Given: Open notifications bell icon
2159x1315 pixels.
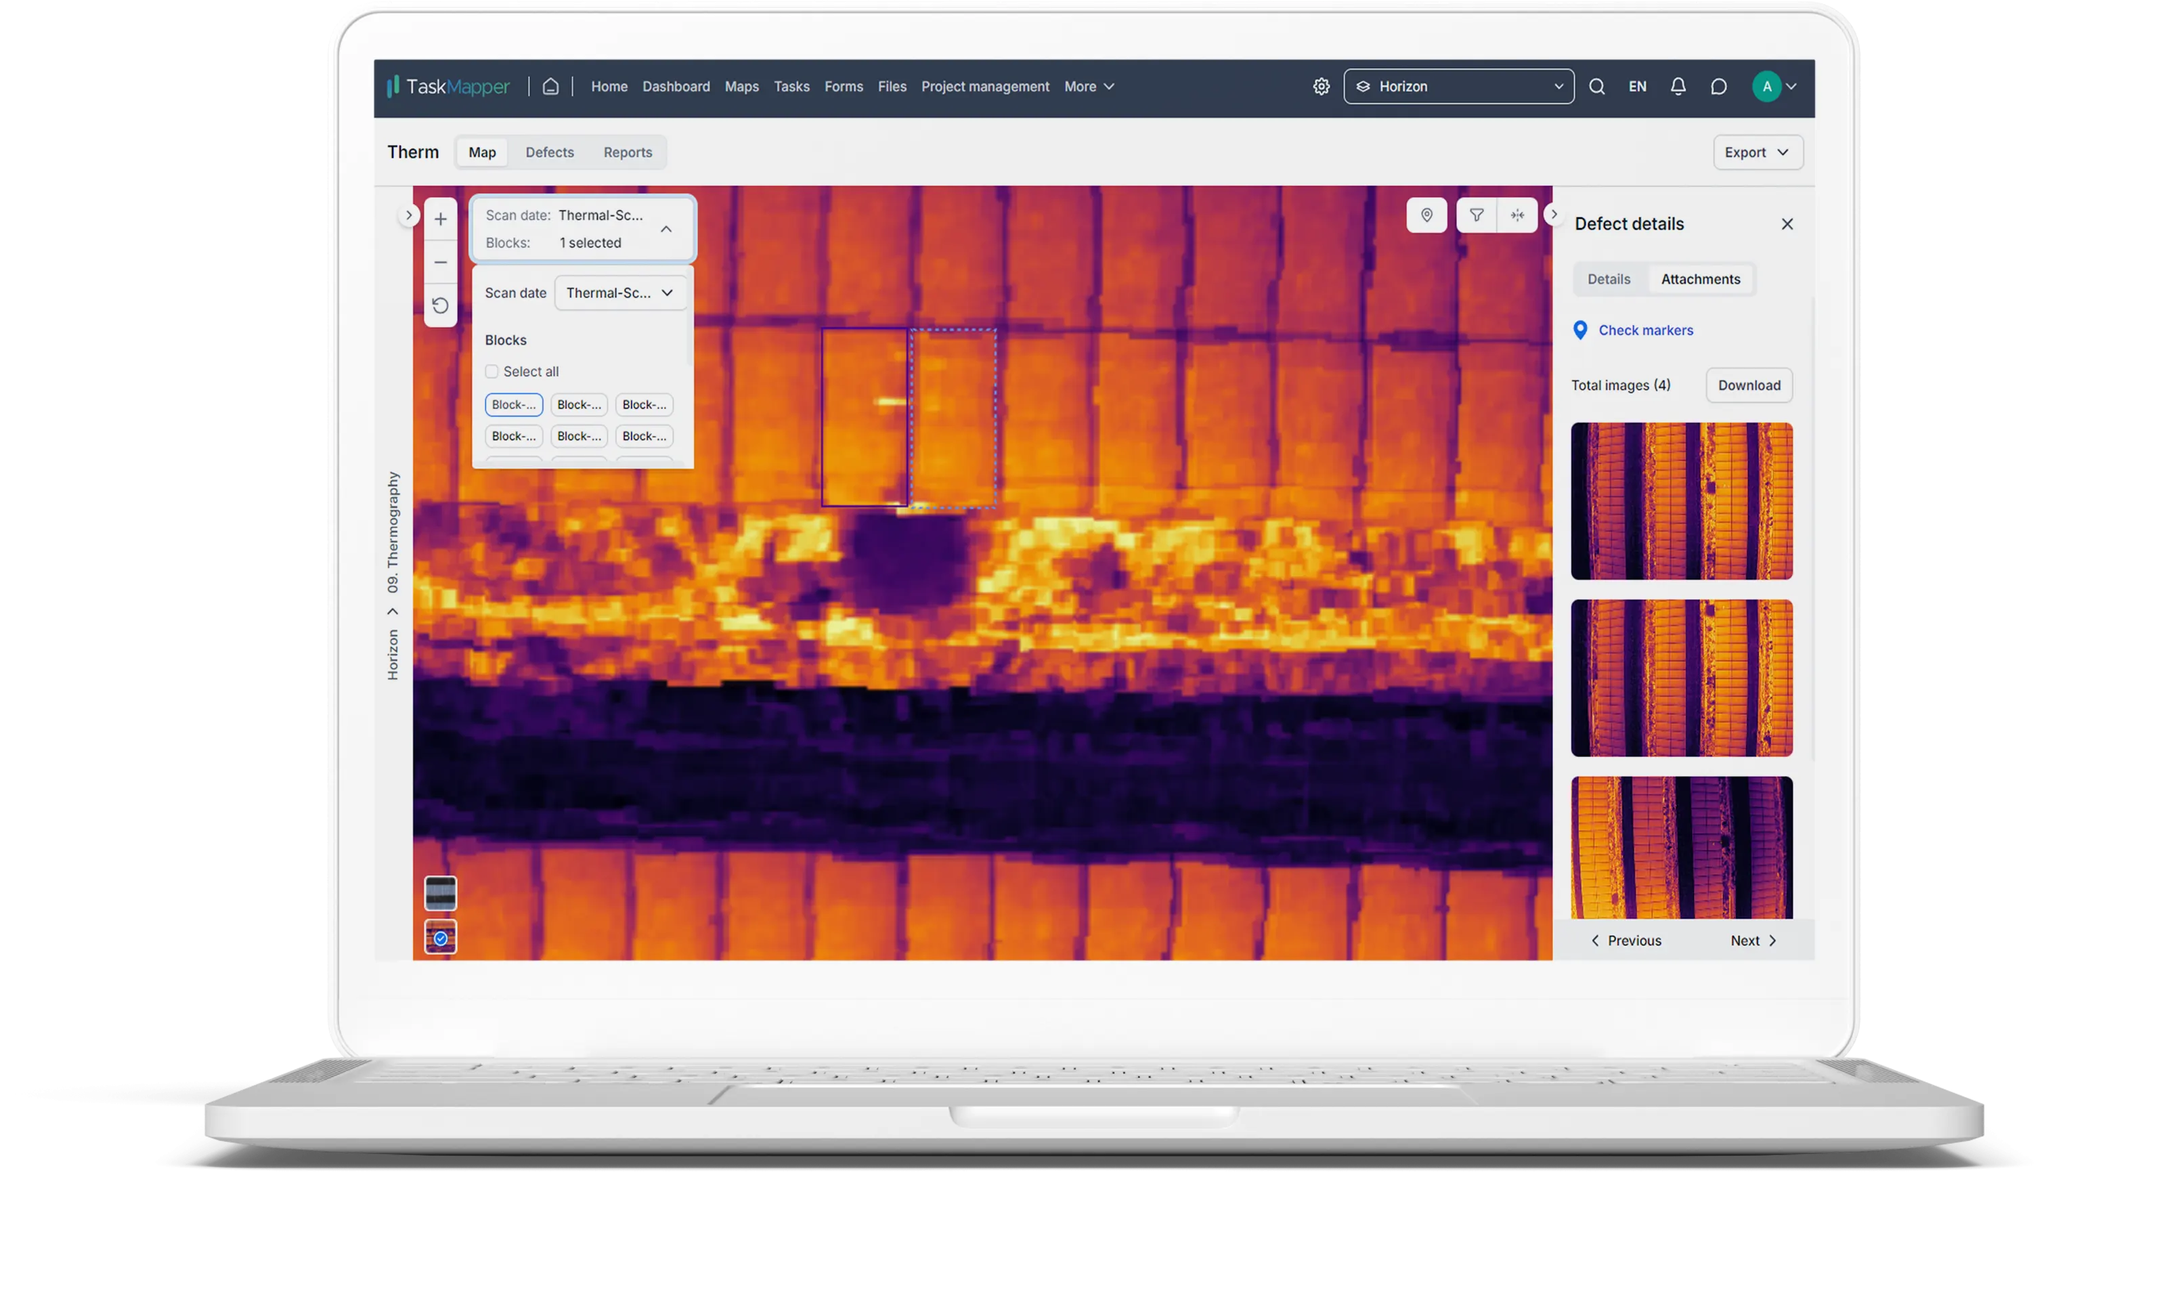Looking at the screenshot, I should (x=1677, y=86).
